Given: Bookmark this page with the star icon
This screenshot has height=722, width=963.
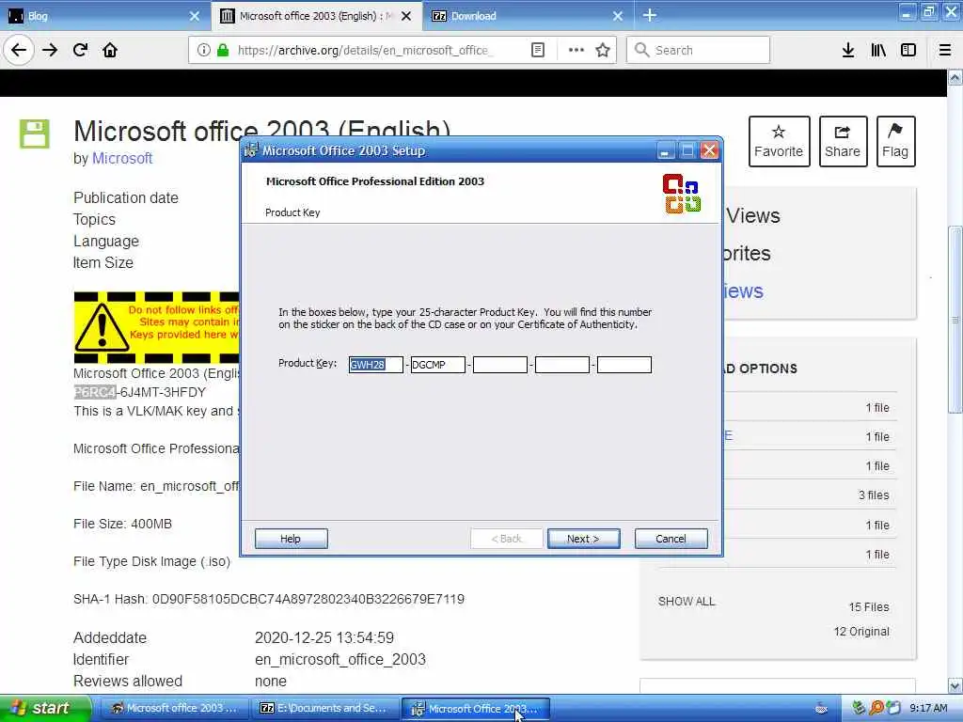Looking at the screenshot, I should point(603,51).
